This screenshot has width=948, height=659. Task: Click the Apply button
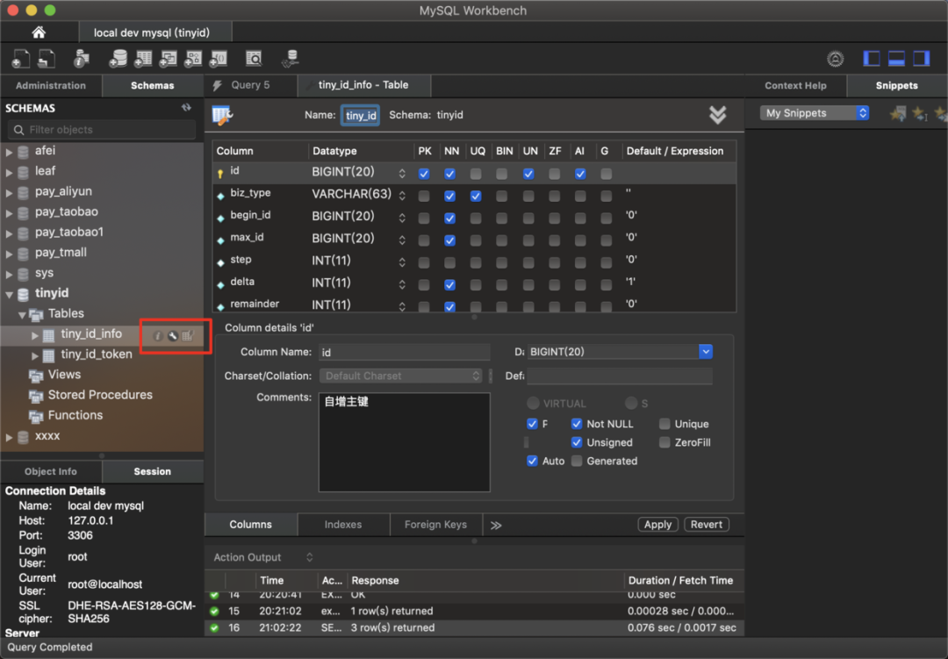(657, 524)
